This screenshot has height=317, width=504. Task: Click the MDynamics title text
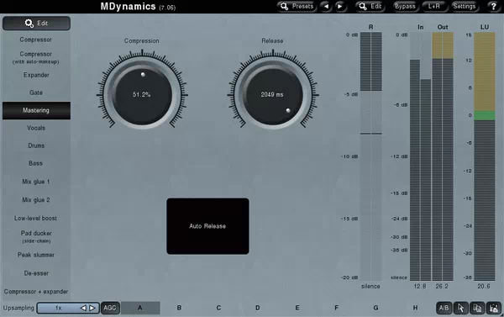pyautogui.click(x=128, y=7)
